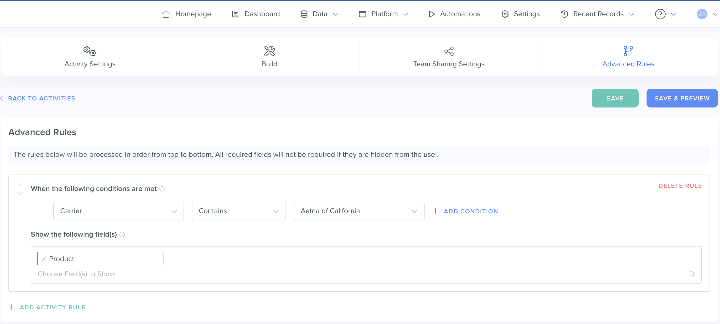Open the Carrier field dropdown

click(118, 211)
